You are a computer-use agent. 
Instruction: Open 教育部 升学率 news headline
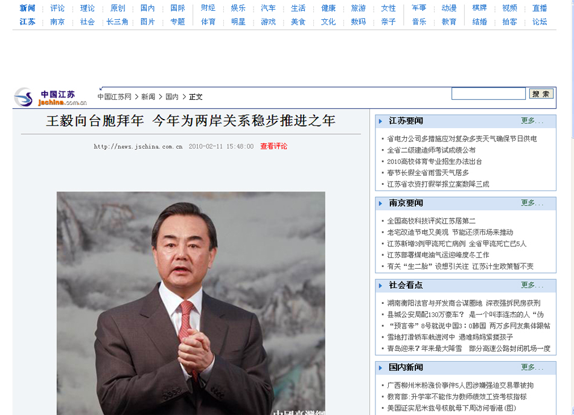pyautogui.click(x=456, y=397)
